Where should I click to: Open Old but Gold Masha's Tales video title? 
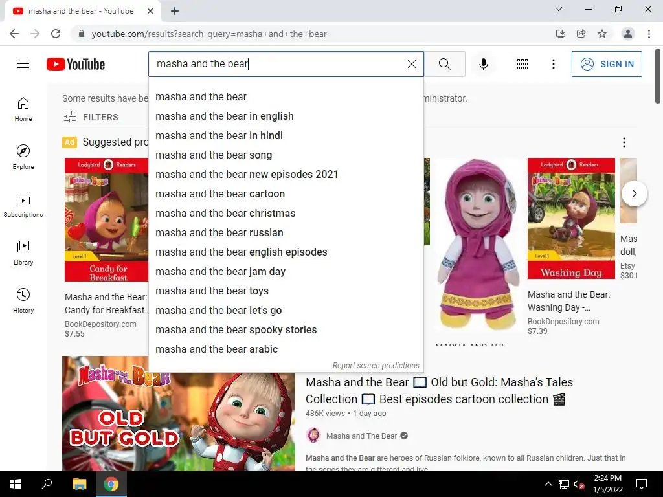point(440,390)
